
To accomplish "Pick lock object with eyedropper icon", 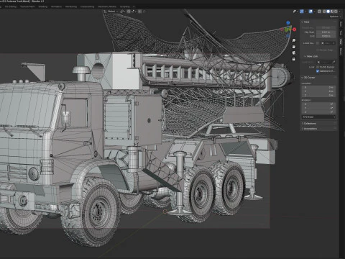I will 333,62.
